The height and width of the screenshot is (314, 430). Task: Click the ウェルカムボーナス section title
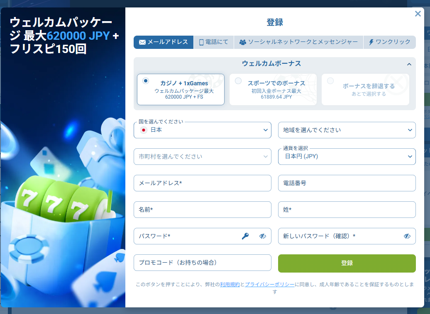click(271, 63)
